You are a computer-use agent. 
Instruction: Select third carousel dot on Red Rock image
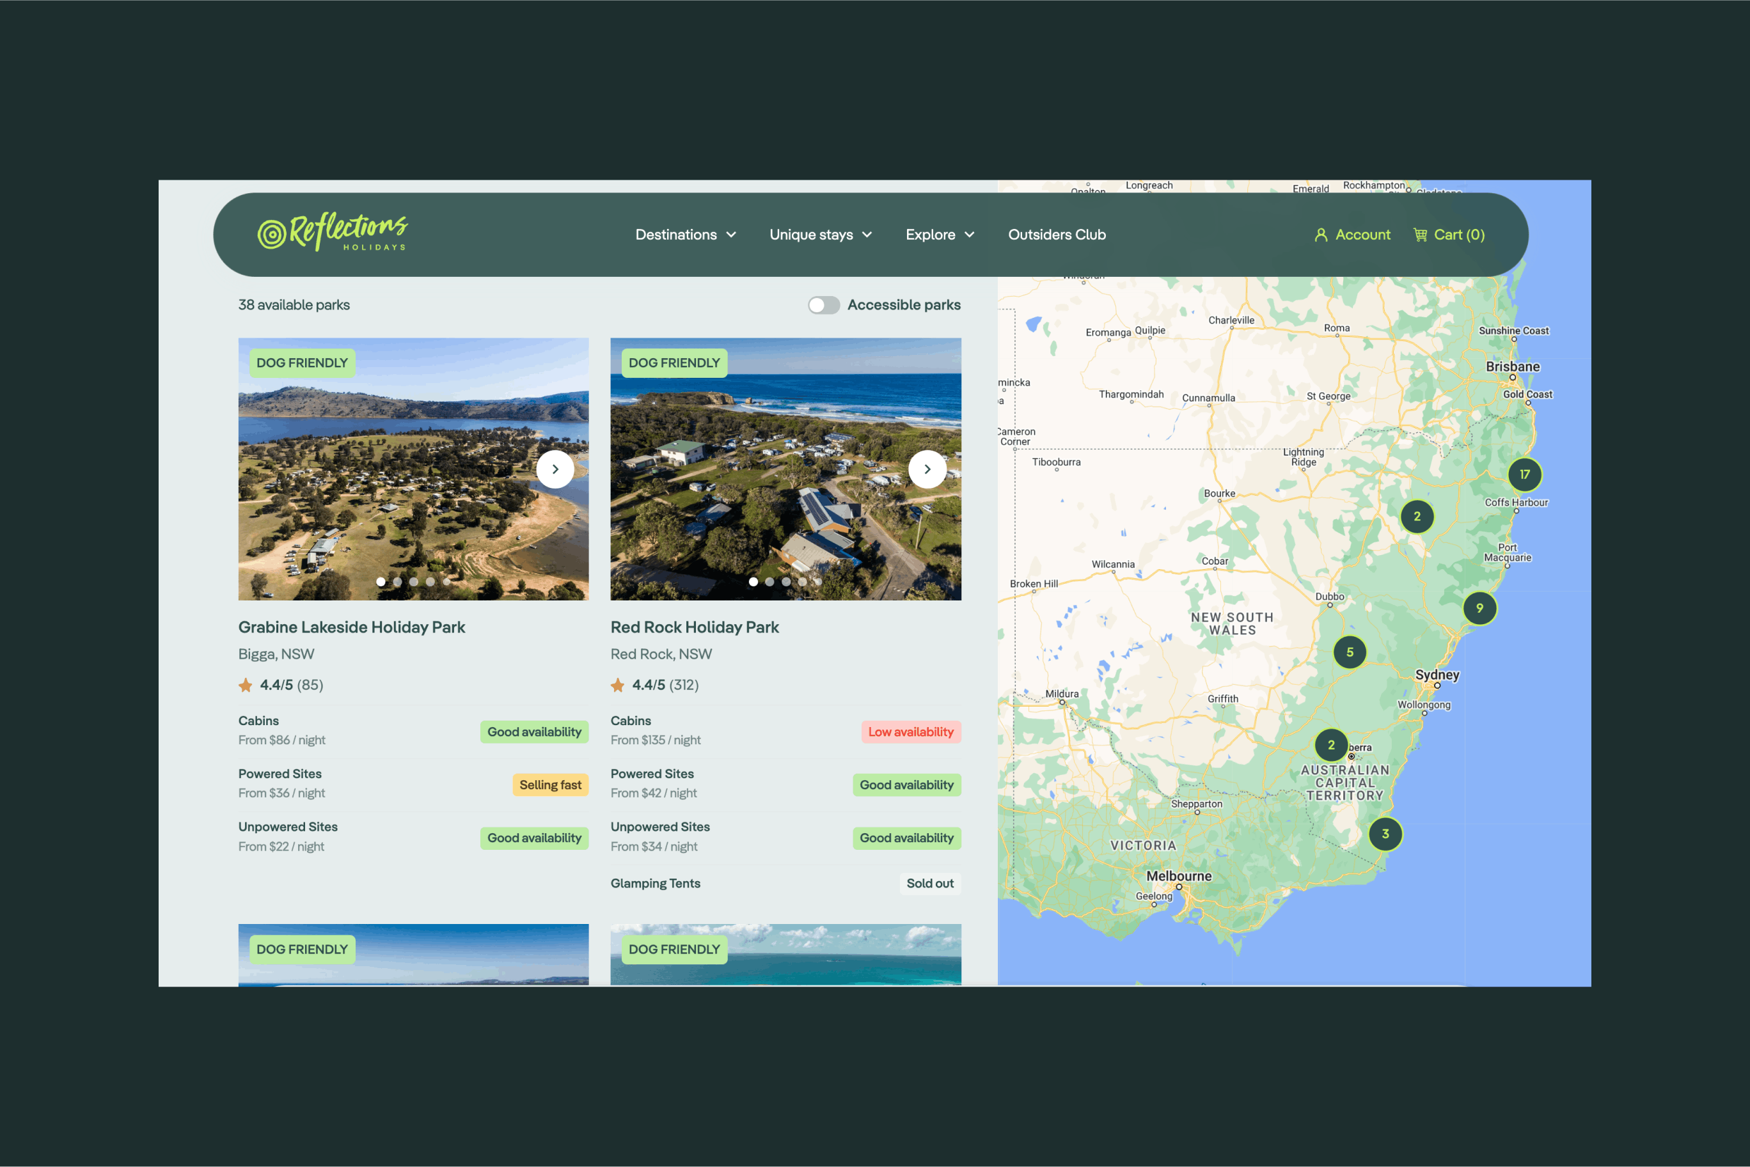(x=786, y=582)
